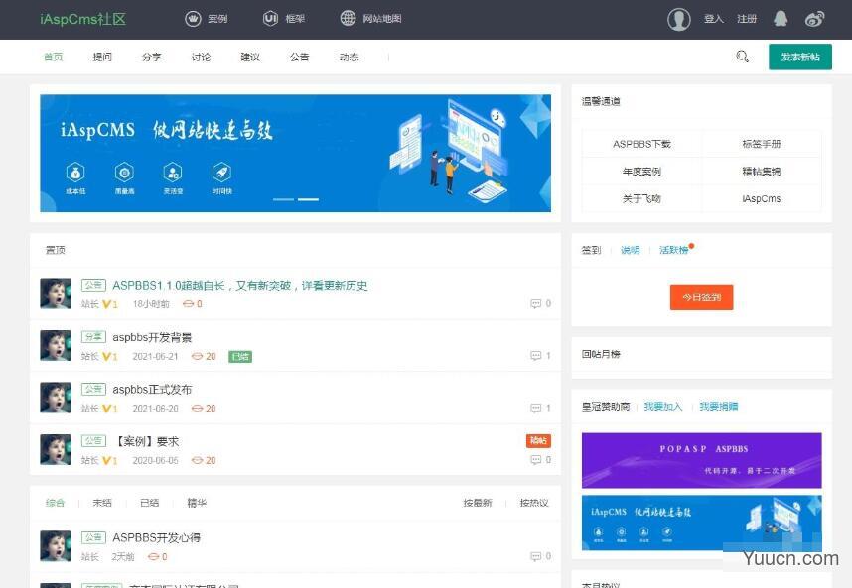Click the 登入 link

click(713, 19)
